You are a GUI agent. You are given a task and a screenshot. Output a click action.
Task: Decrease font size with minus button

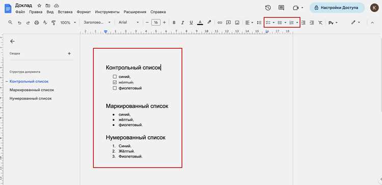147,22
